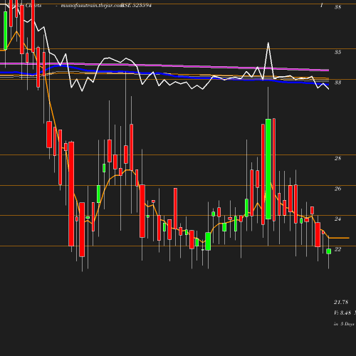
Task: Click the 35 price axis label
Action: (x=337, y=52)
